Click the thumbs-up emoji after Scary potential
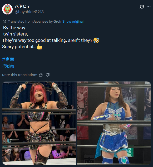This screenshot has width=153, height=167. (39, 47)
